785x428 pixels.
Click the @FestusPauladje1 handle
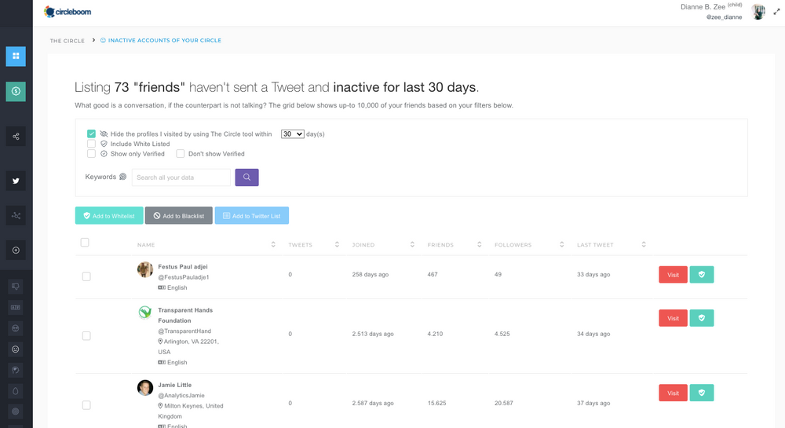tap(184, 277)
